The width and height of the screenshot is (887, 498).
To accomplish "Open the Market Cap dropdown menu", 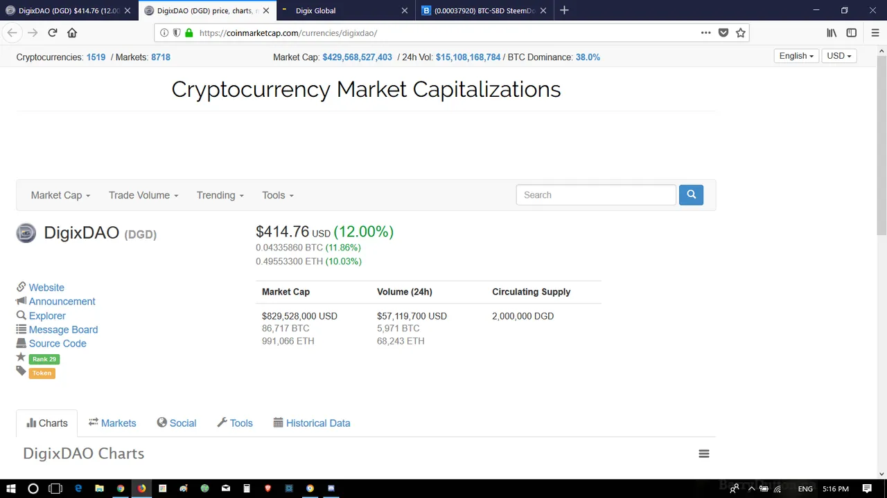I will [x=60, y=195].
